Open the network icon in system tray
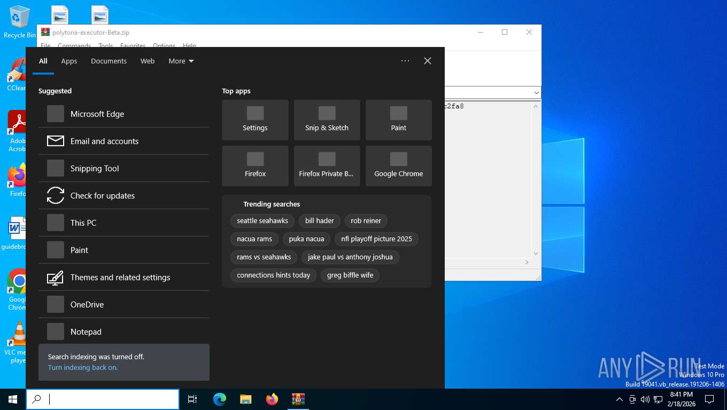The width and height of the screenshot is (727, 410). (x=658, y=399)
